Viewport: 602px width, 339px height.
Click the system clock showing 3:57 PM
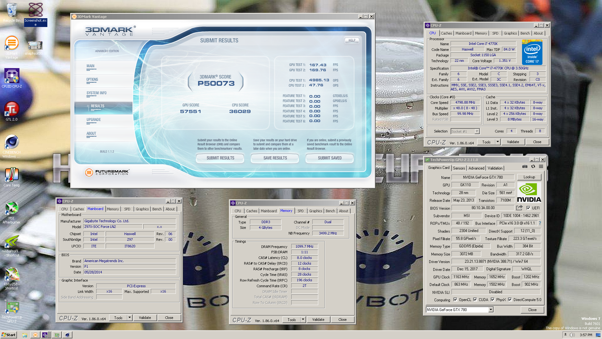coord(586,335)
